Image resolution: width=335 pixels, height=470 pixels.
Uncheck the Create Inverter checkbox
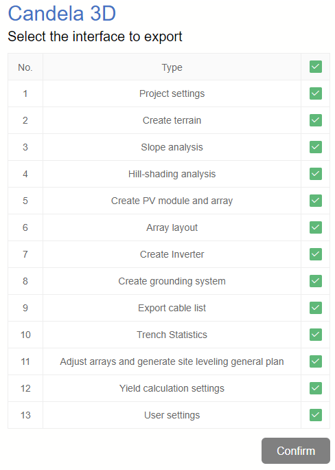(316, 254)
